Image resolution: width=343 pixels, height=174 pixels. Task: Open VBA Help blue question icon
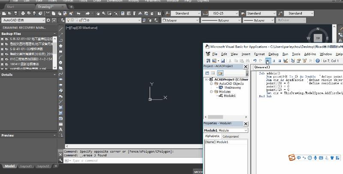tap(318, 61)
